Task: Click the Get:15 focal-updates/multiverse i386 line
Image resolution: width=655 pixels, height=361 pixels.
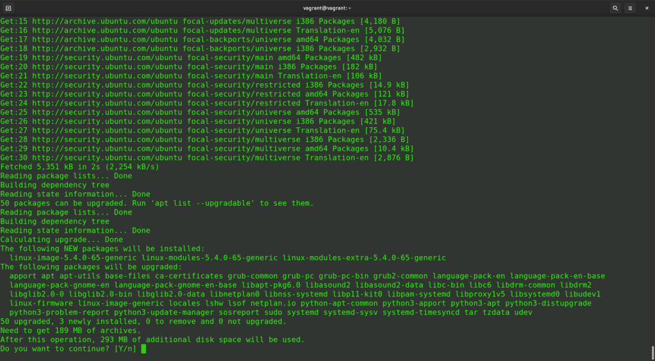Action: click(200, 21)
